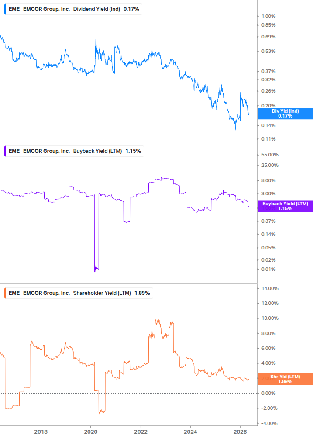This screenshot has width=313, height=439.
Task: Click the 0.05% tick on buyback axis
Action: point(268,248)
